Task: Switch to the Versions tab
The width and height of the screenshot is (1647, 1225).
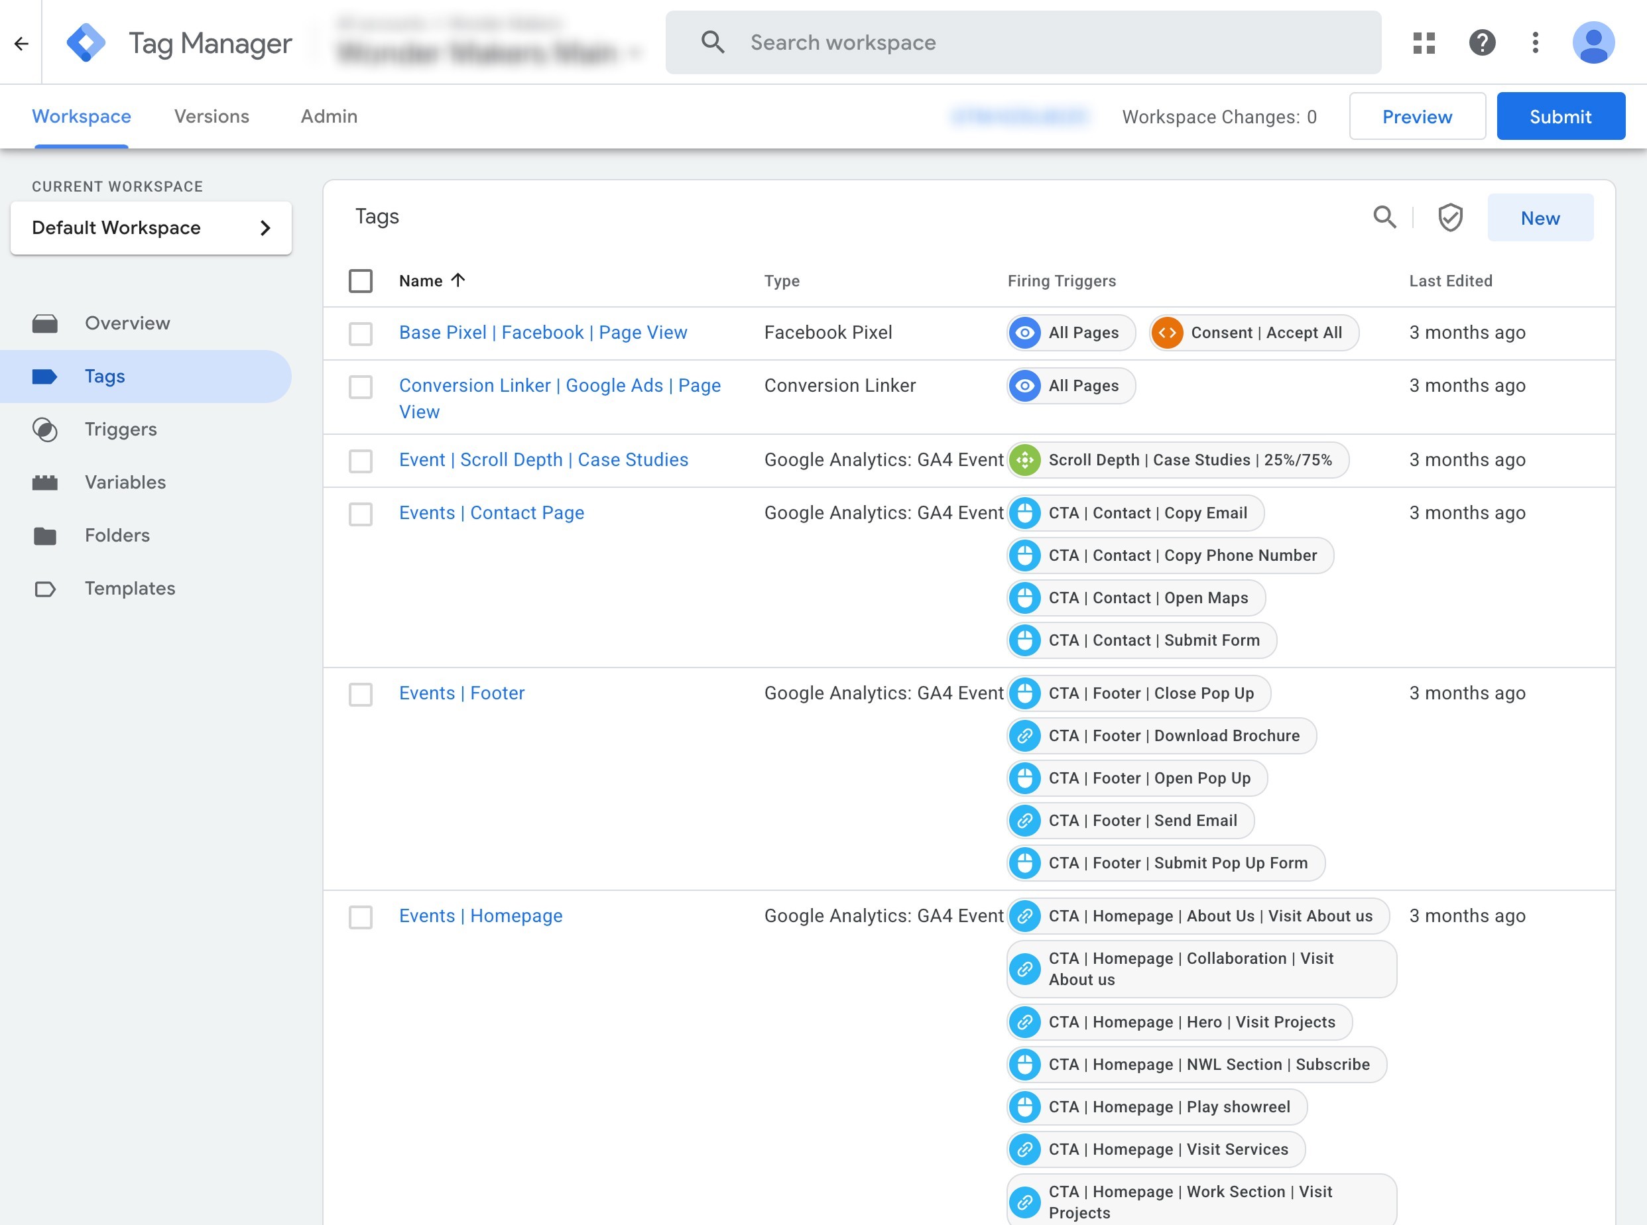Action: click(212, 117)
